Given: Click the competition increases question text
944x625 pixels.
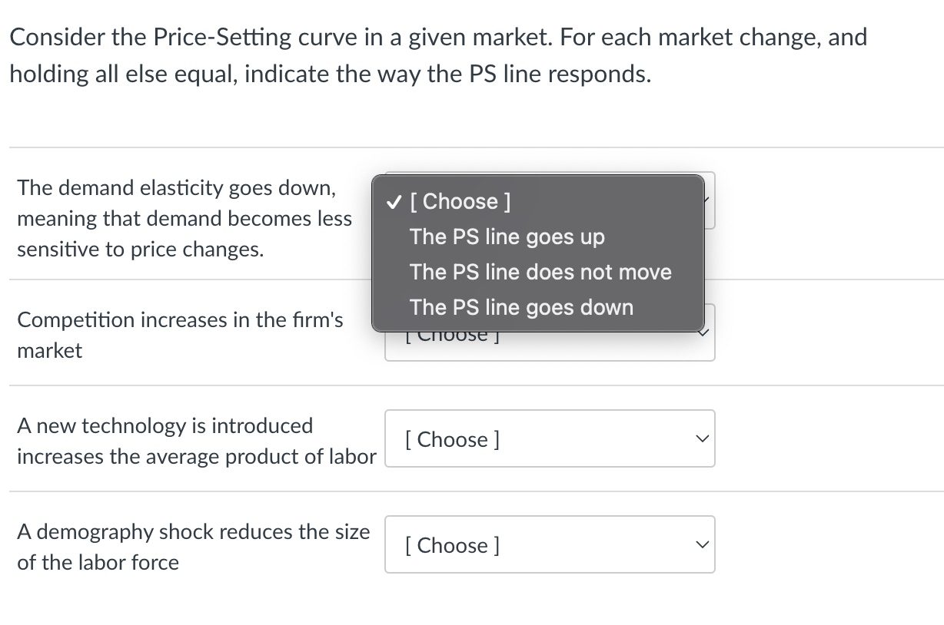Looking at the screenshot, I should pyautogui.click(x=180, y=335).
